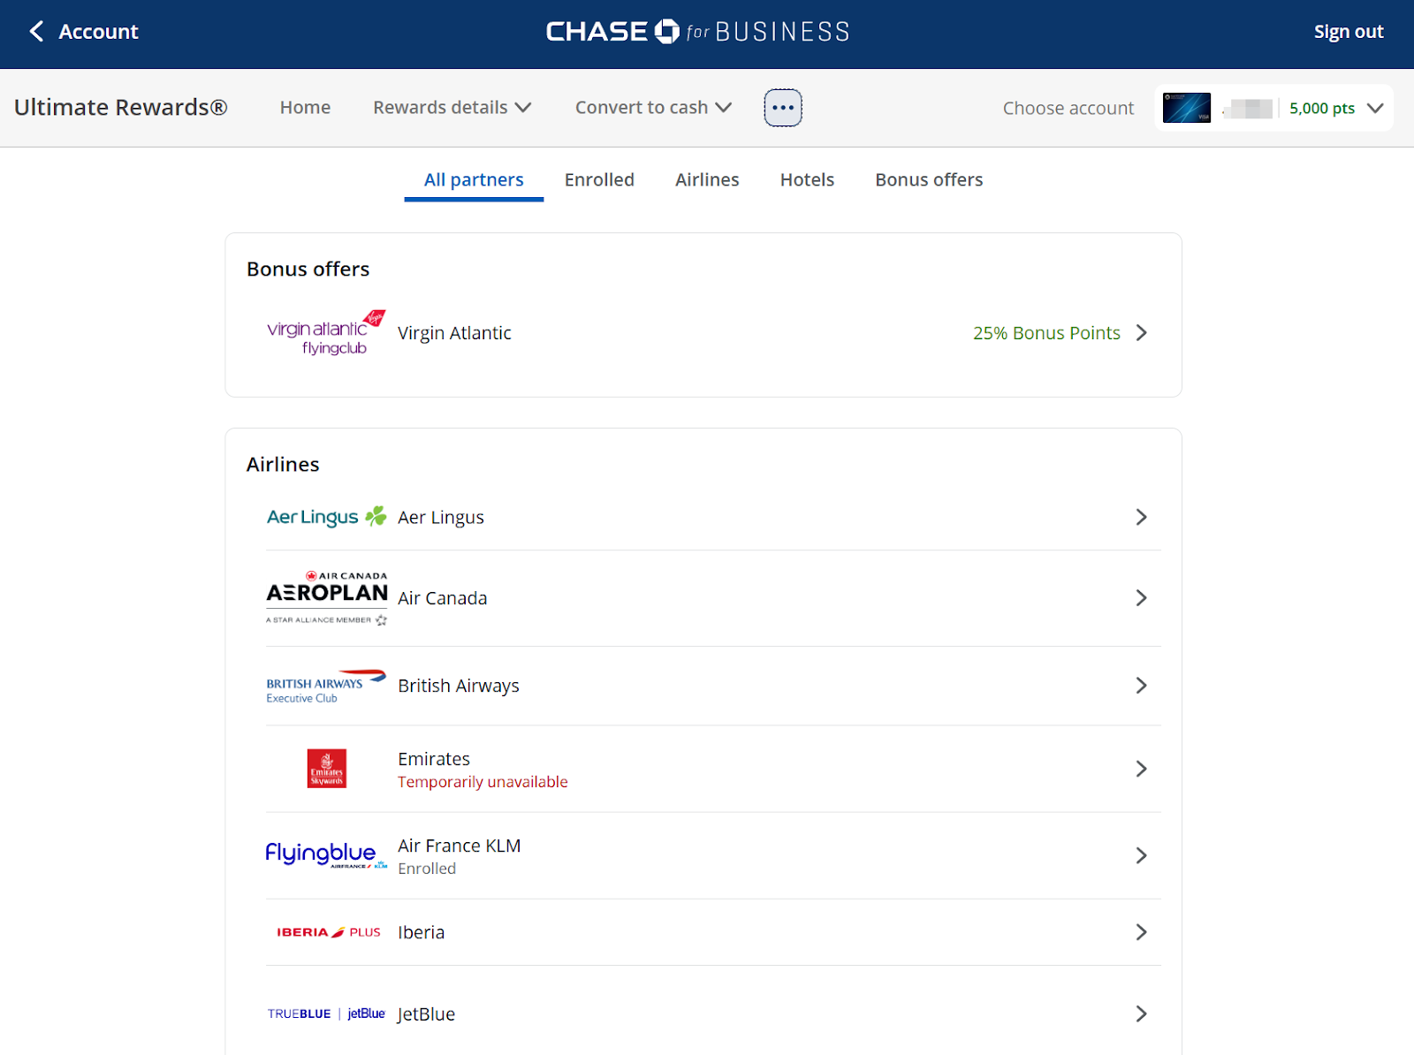Click the Virgin Atlantic Flying Club logo

(326, 333)
